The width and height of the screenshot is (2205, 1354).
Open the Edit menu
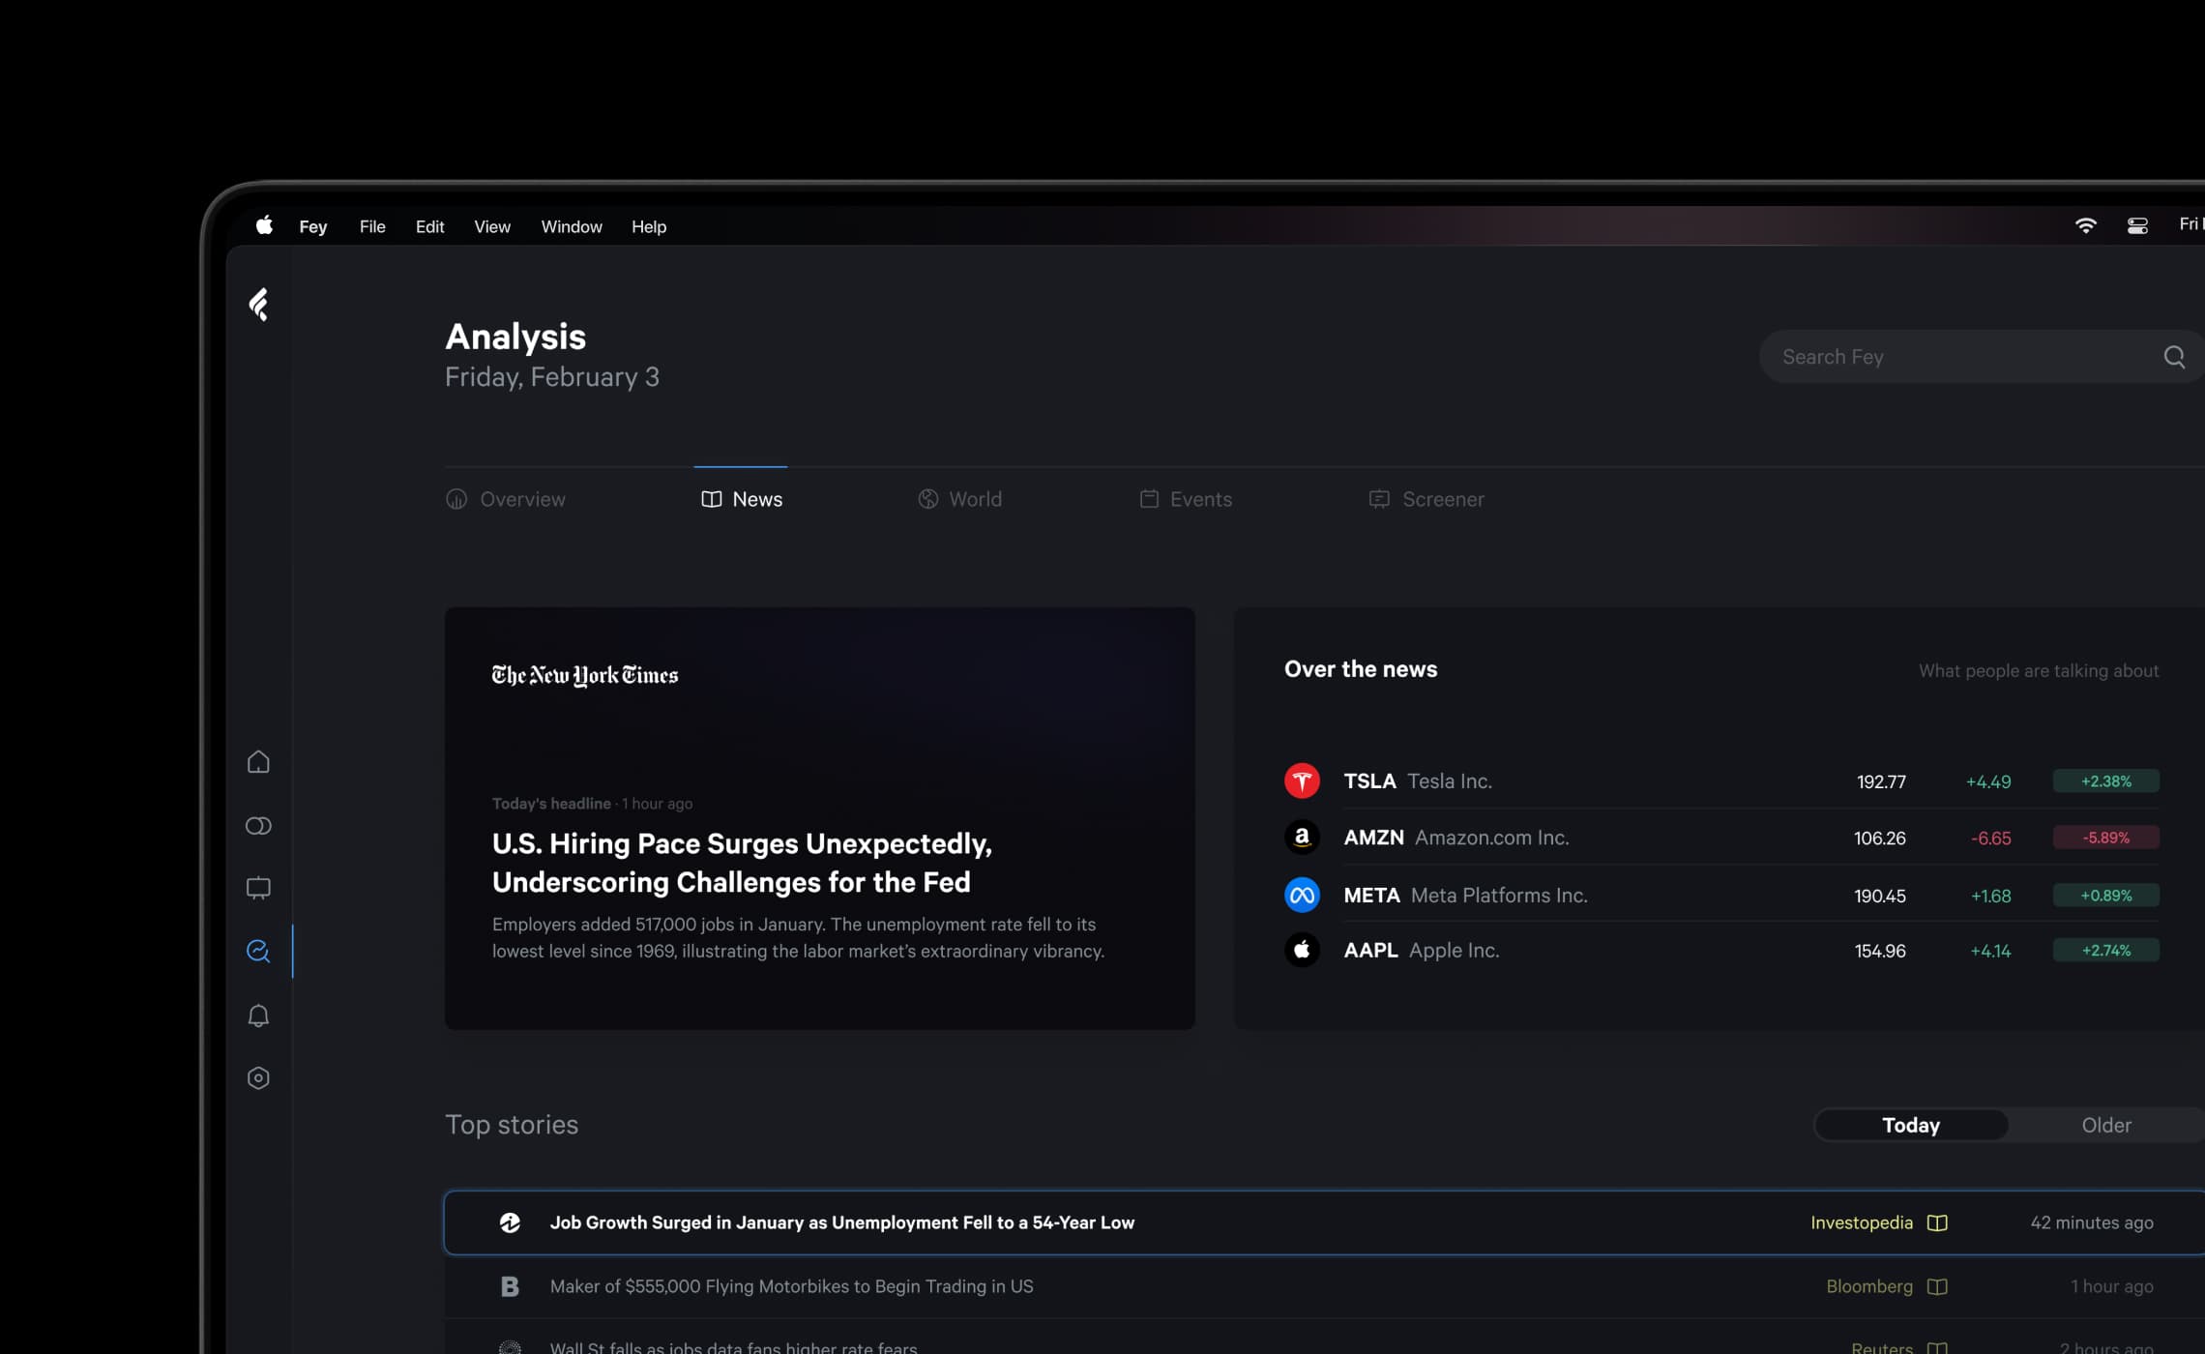click(x=429, y=226)
